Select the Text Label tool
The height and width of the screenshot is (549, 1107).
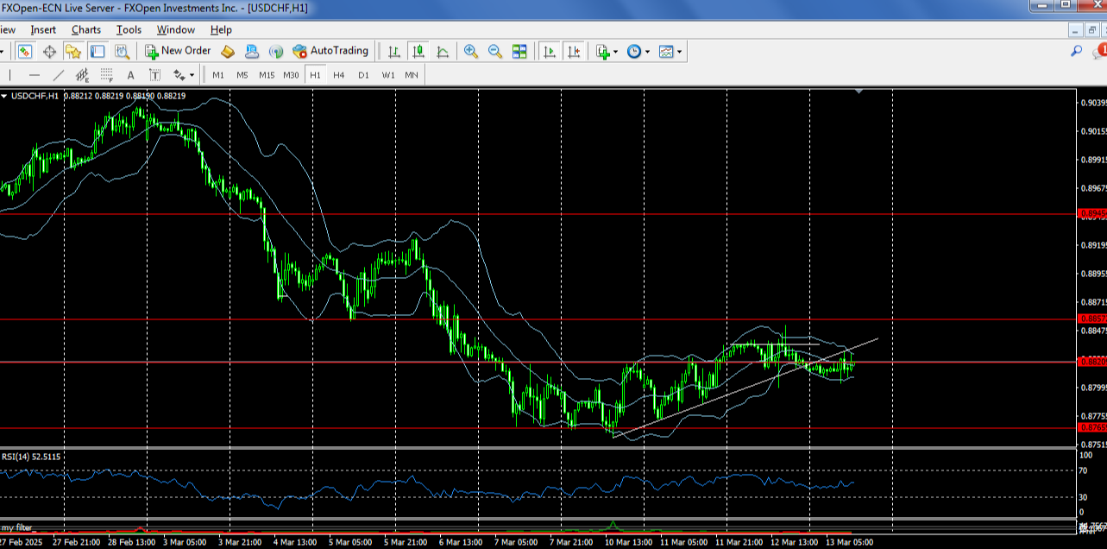[155, 75]
